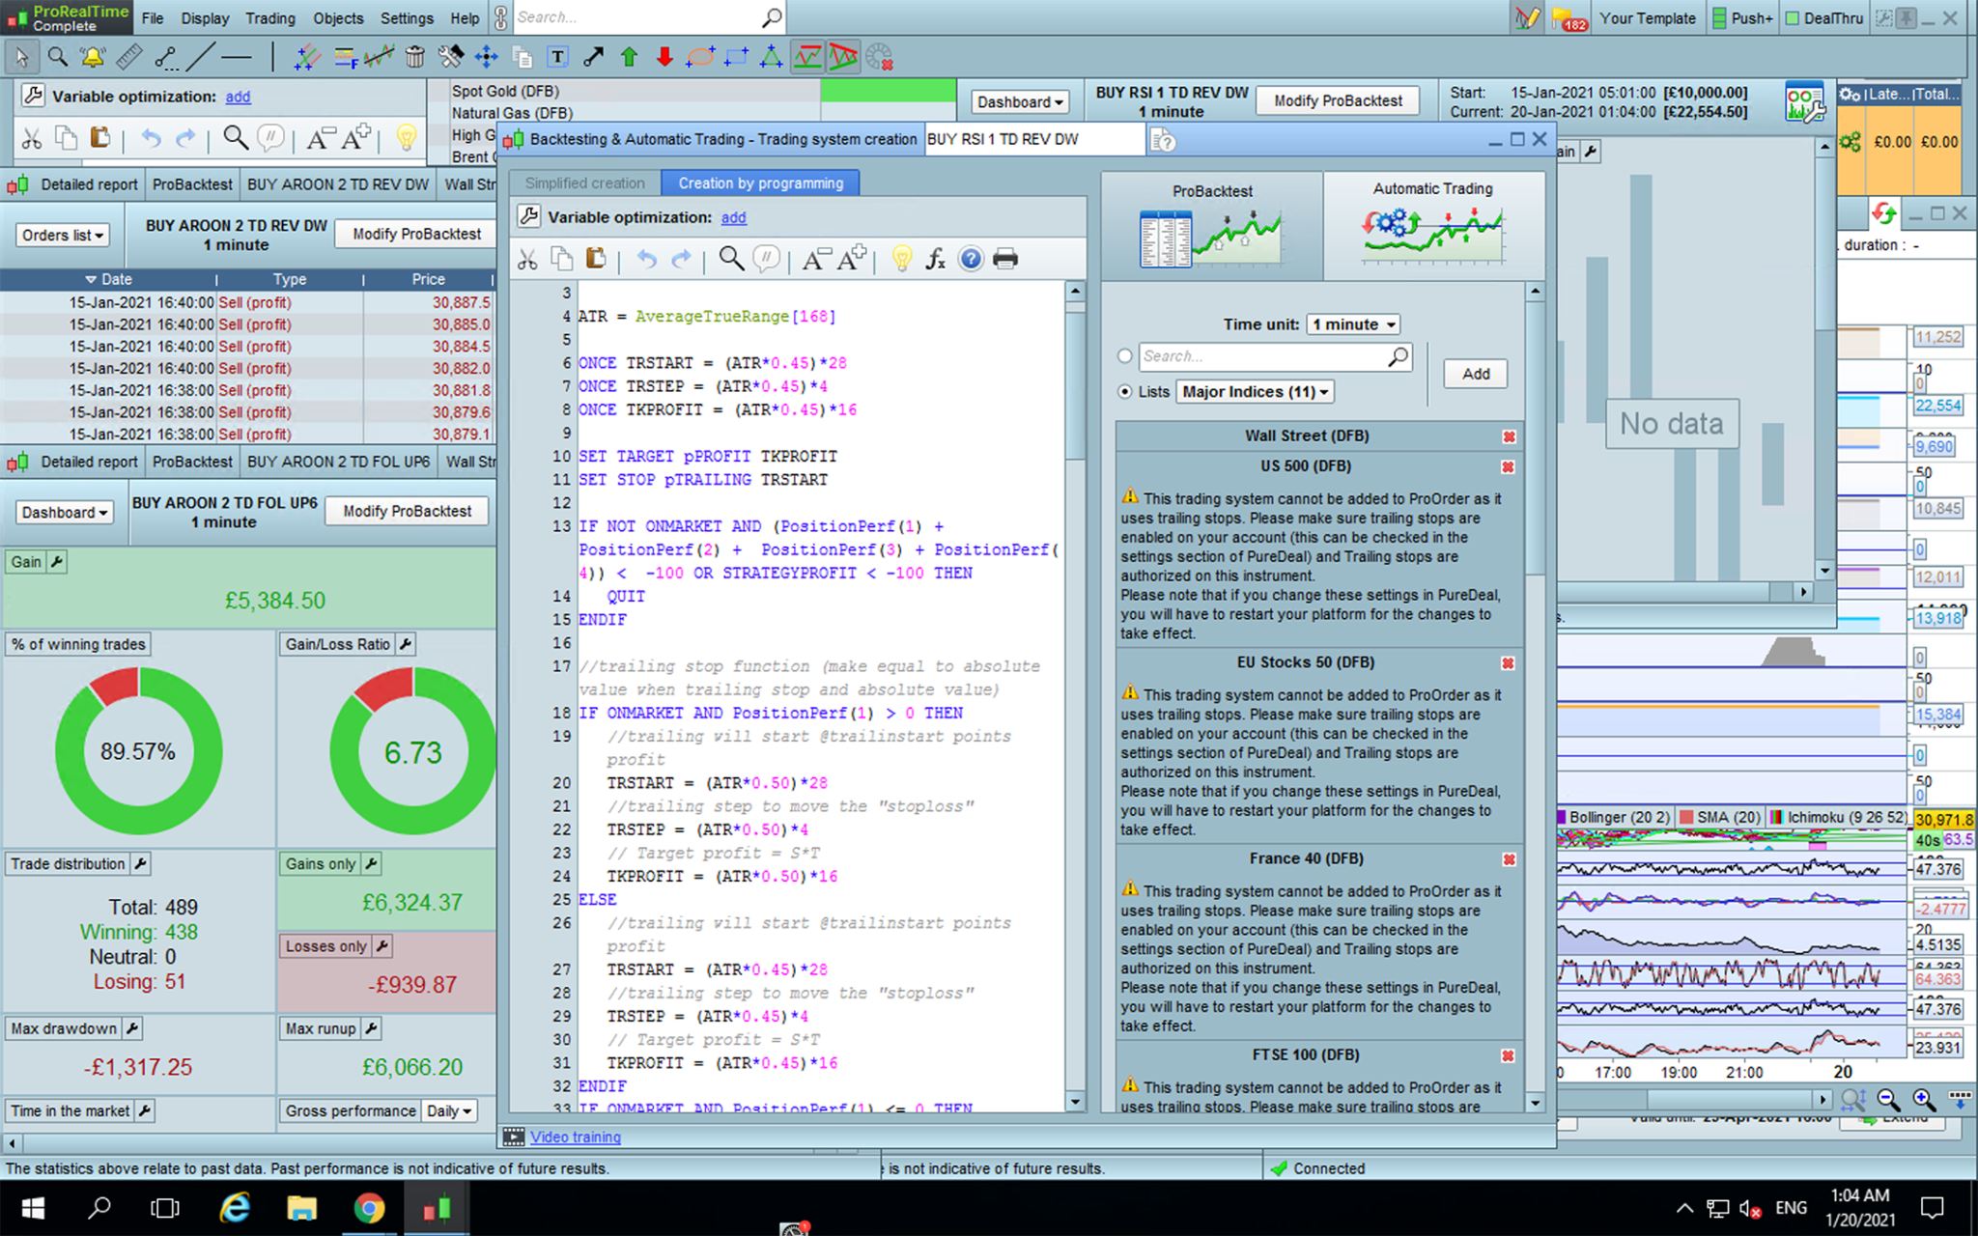Click the alert bell icon in the toolbar
Screen dimensions: 1978x1236
(93, 57)
